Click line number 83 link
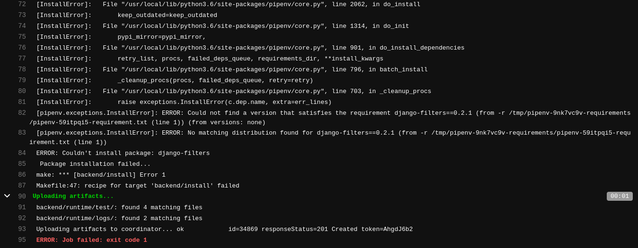The height and width of the screenshot is (248, 638). 22,133
